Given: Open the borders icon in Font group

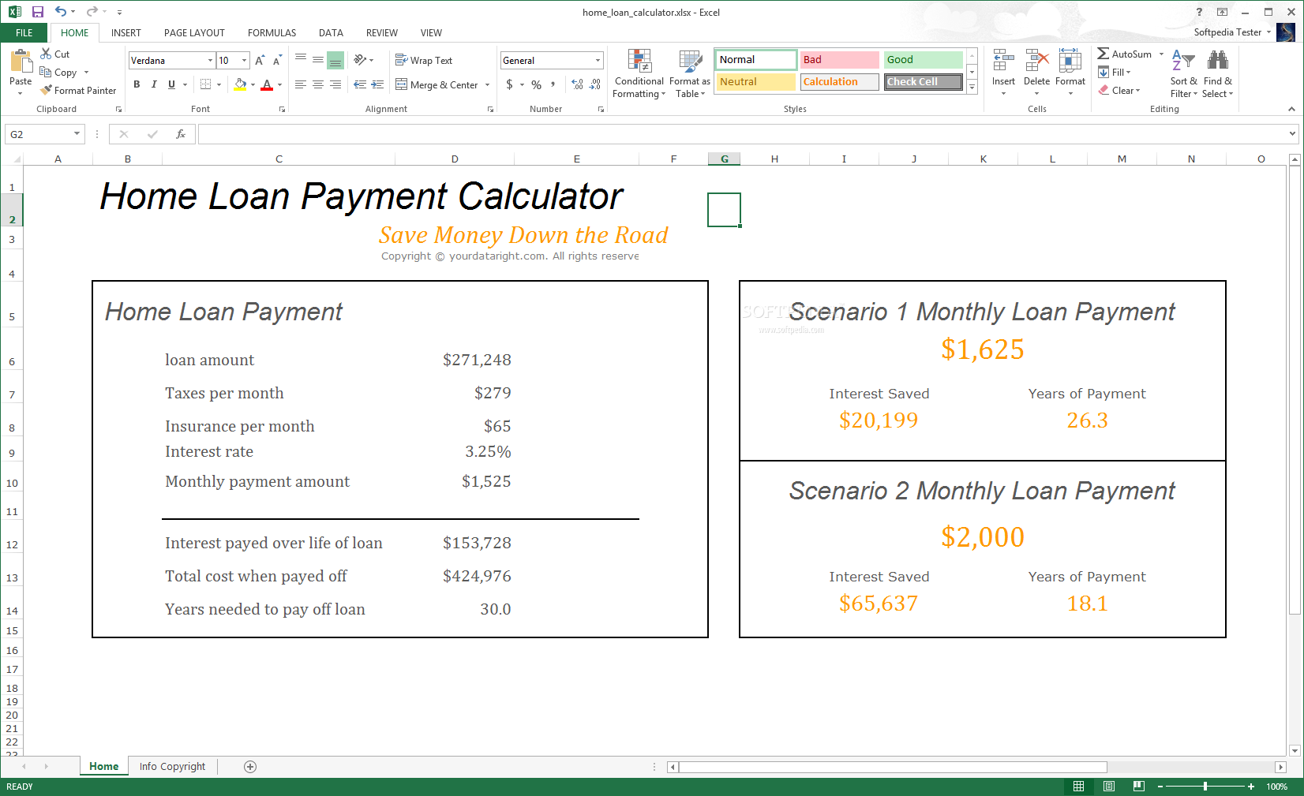Looking at the screenshot, I should point(206,84).
